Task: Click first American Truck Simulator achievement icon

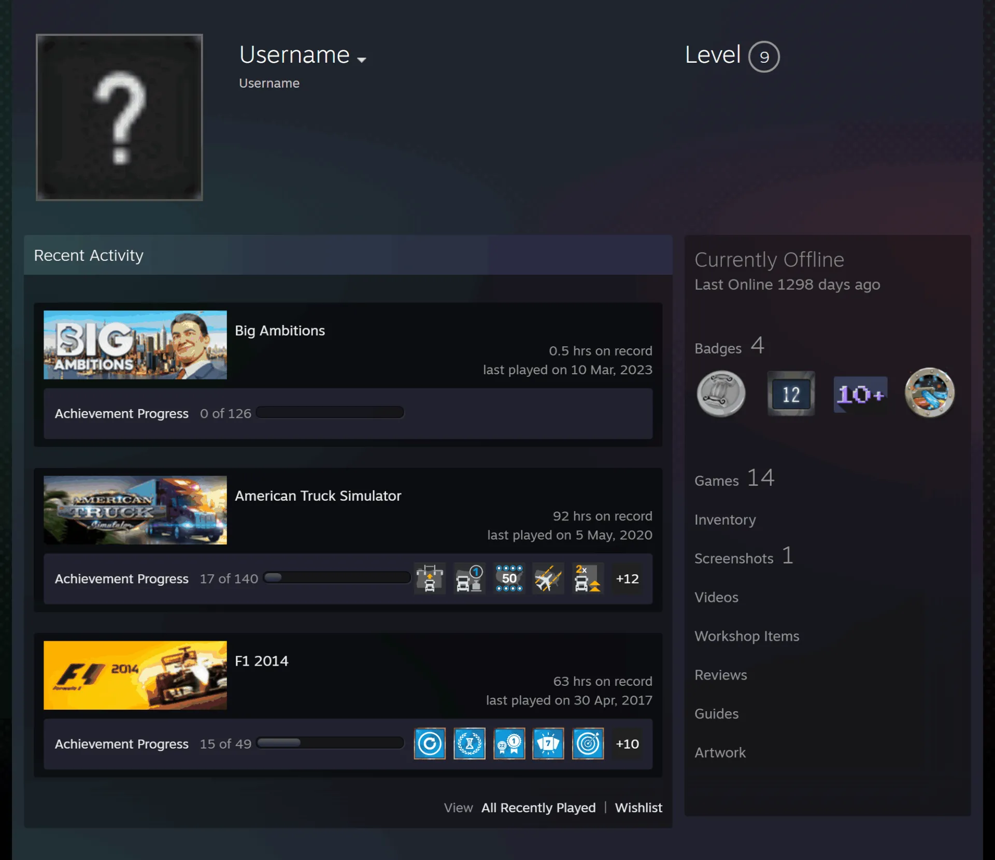Action: (430, 579)
